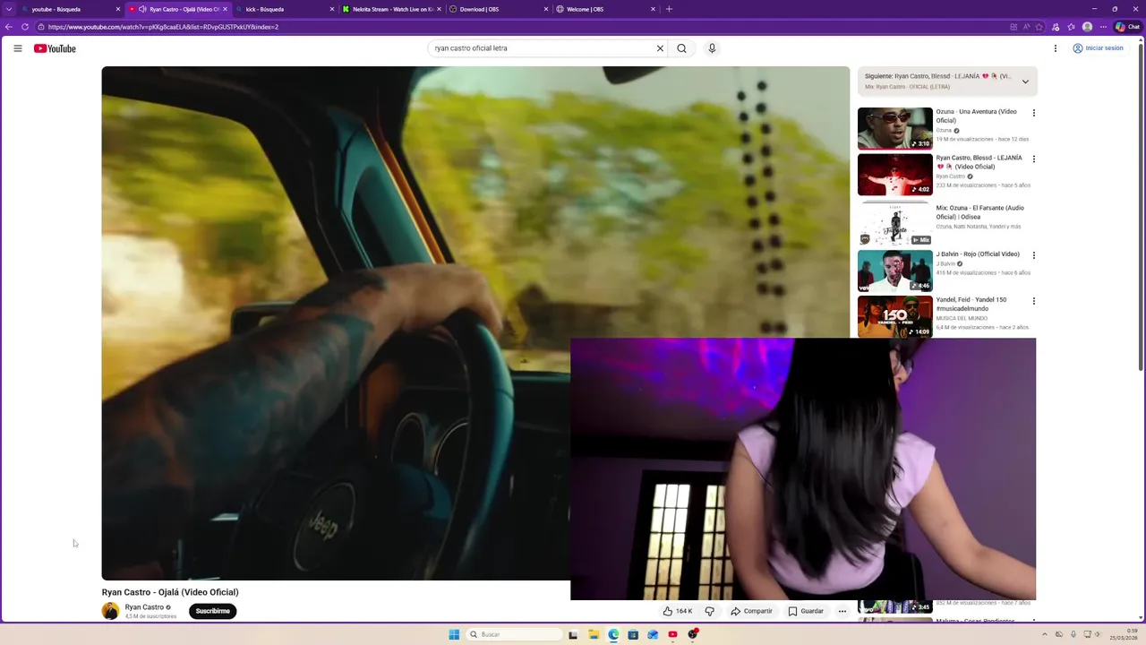
Task: Open the Microsoft Store taskbar icon
Action: coord(633,634)
